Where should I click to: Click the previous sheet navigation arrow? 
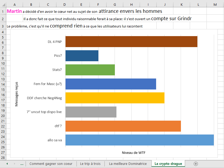7,164
